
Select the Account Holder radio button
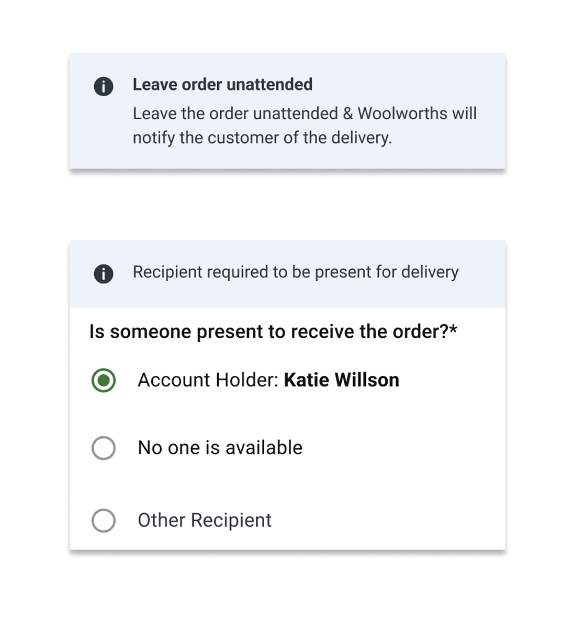pyautogui.click(x=104, y=380)
